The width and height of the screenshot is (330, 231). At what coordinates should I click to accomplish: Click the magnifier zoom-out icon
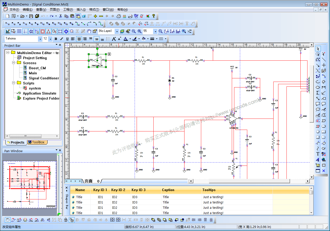(134, 31)
